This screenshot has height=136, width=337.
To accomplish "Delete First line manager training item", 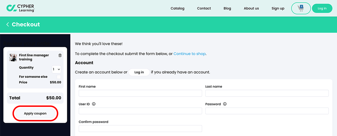I will [x=60, y=55].
